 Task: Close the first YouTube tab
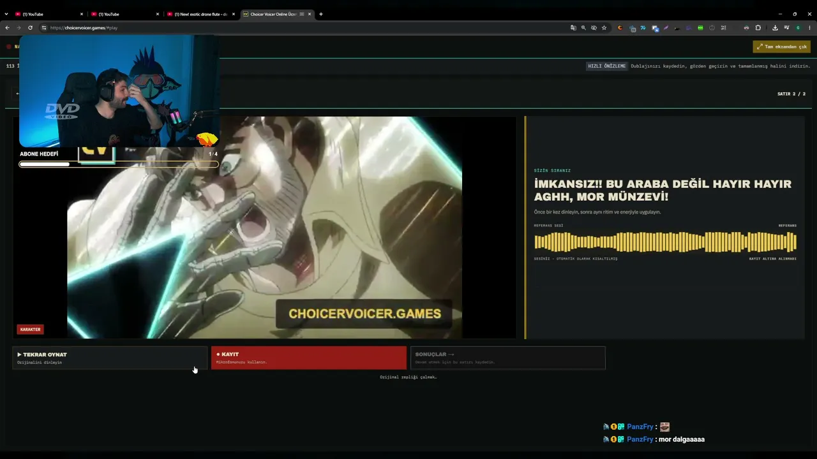coord(82,14)
